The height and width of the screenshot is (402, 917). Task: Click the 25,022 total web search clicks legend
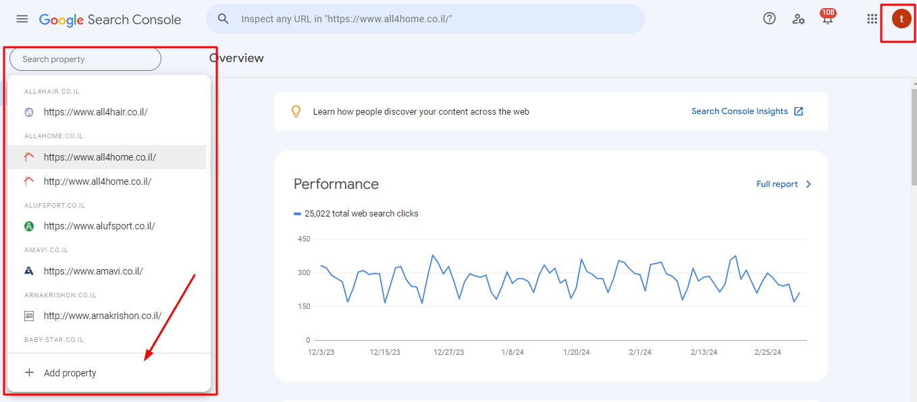pos(356,214)
